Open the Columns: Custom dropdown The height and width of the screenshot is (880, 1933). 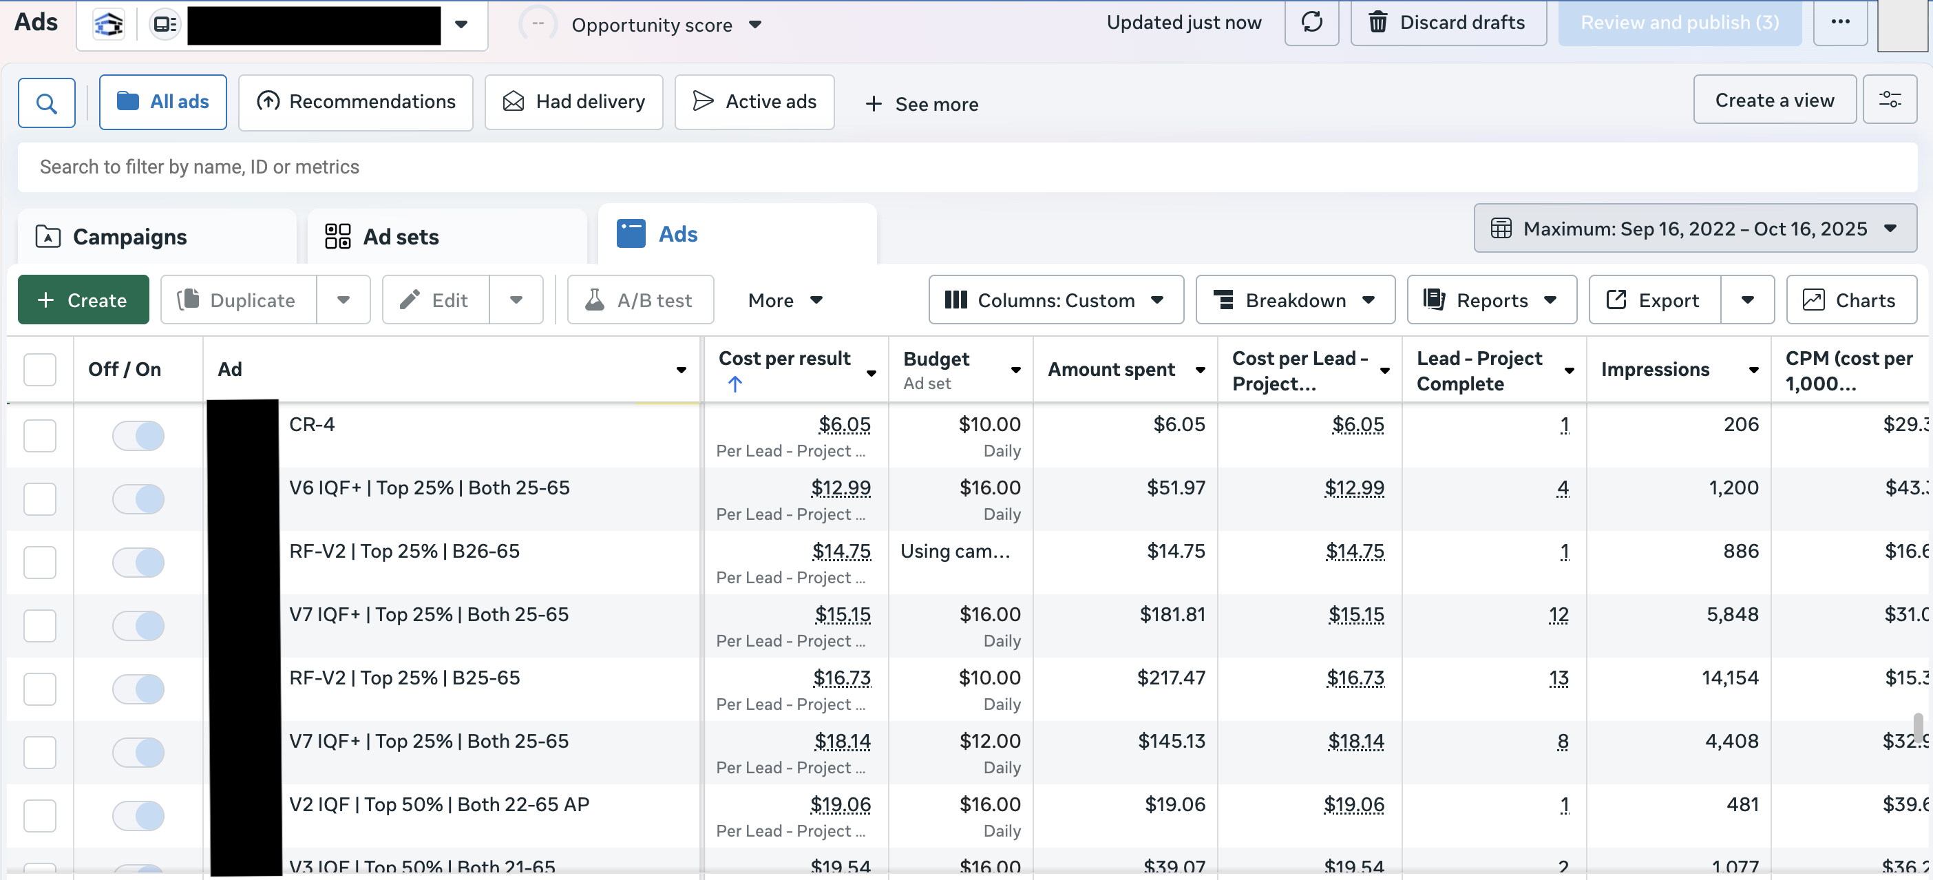[x=1056, y=300]
